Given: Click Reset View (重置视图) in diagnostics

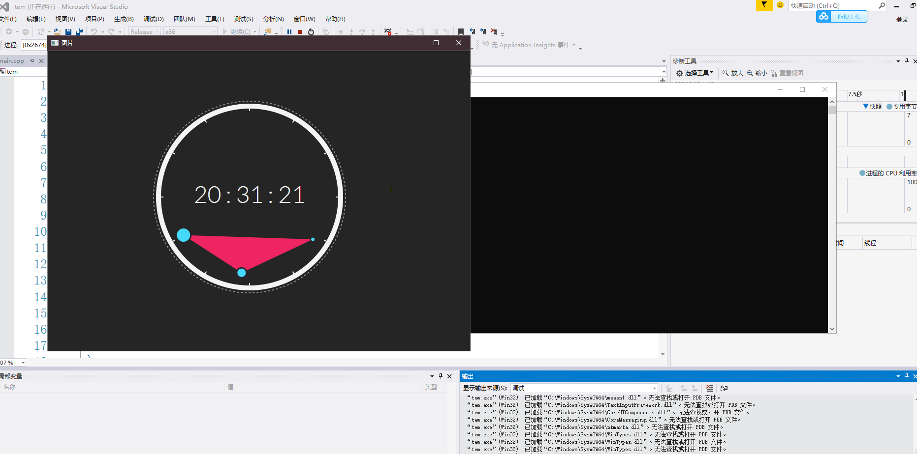Looking at the screenshot, I should pos(787,73).
